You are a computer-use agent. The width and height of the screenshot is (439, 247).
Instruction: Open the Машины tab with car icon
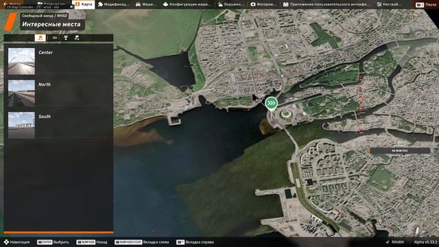146,4
